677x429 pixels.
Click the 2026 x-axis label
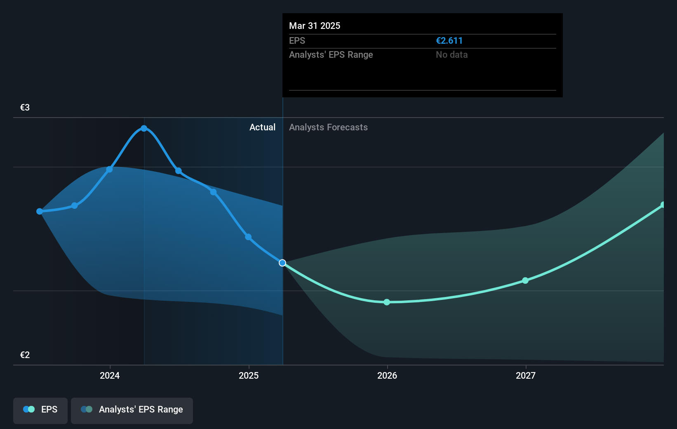[x=387, y=375]
